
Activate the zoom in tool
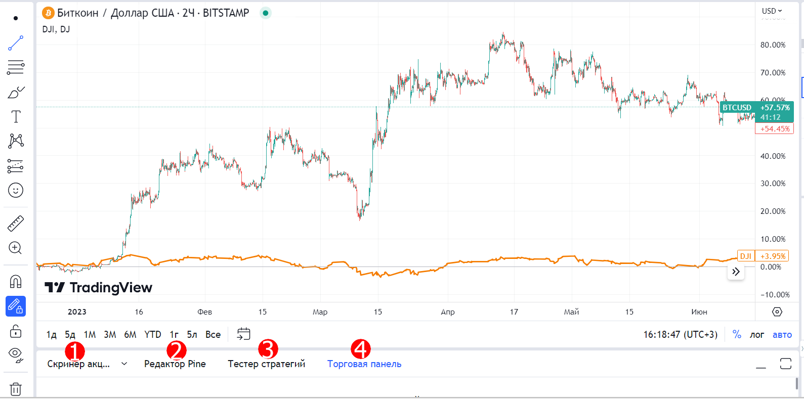click(16, 248)
